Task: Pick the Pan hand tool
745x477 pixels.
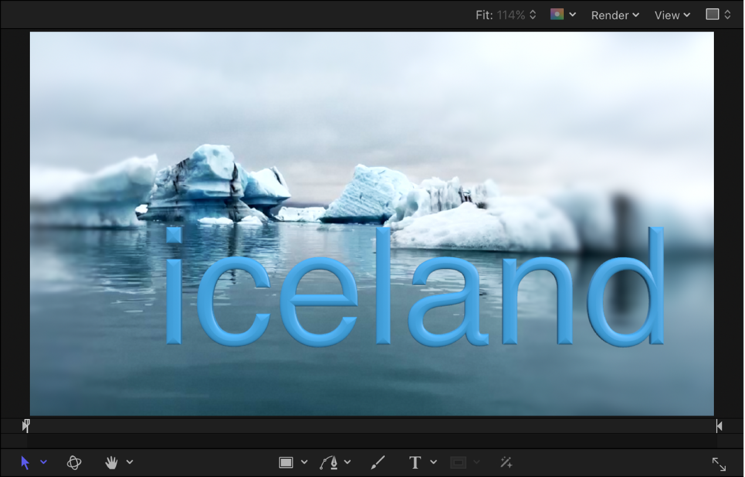Action: coord(111,462)
